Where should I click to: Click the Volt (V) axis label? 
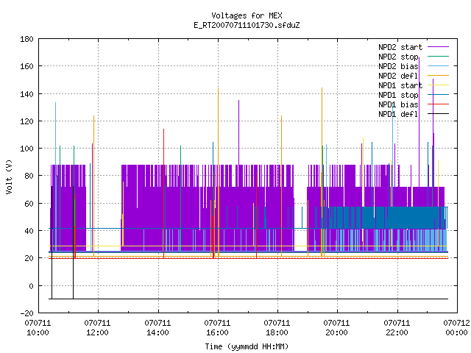tap(9, 176)
